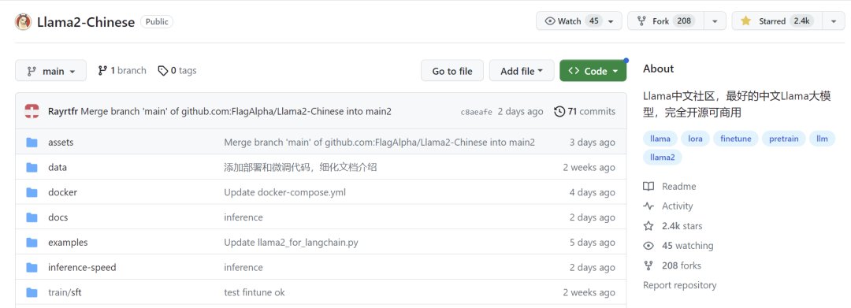Open the Activity link in About
This screenshot has width=851, height=308.
668,206
